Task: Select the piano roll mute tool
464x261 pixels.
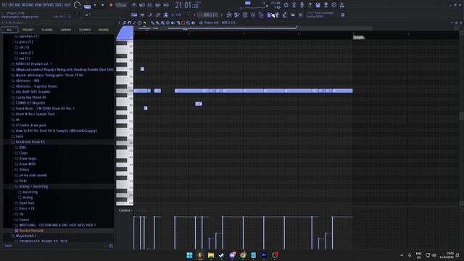Action: click(x=173, y=22)
